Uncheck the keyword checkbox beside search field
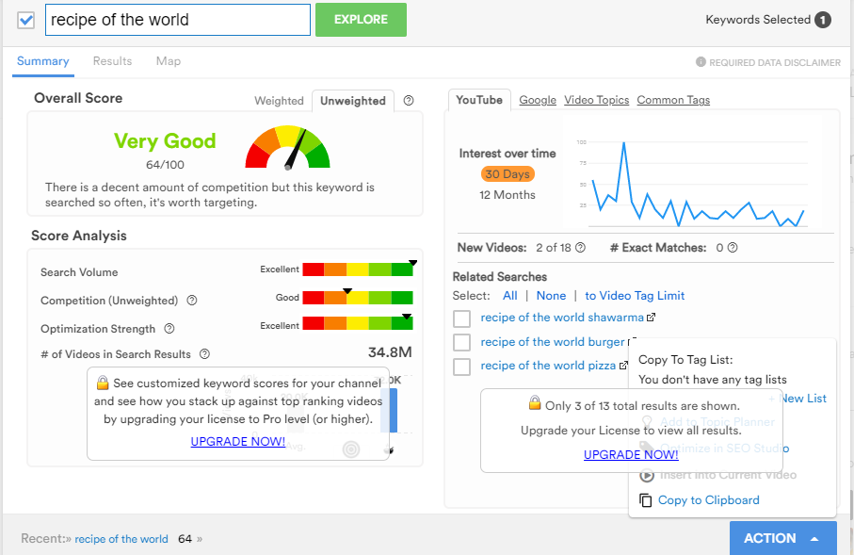 coord(26,20)
